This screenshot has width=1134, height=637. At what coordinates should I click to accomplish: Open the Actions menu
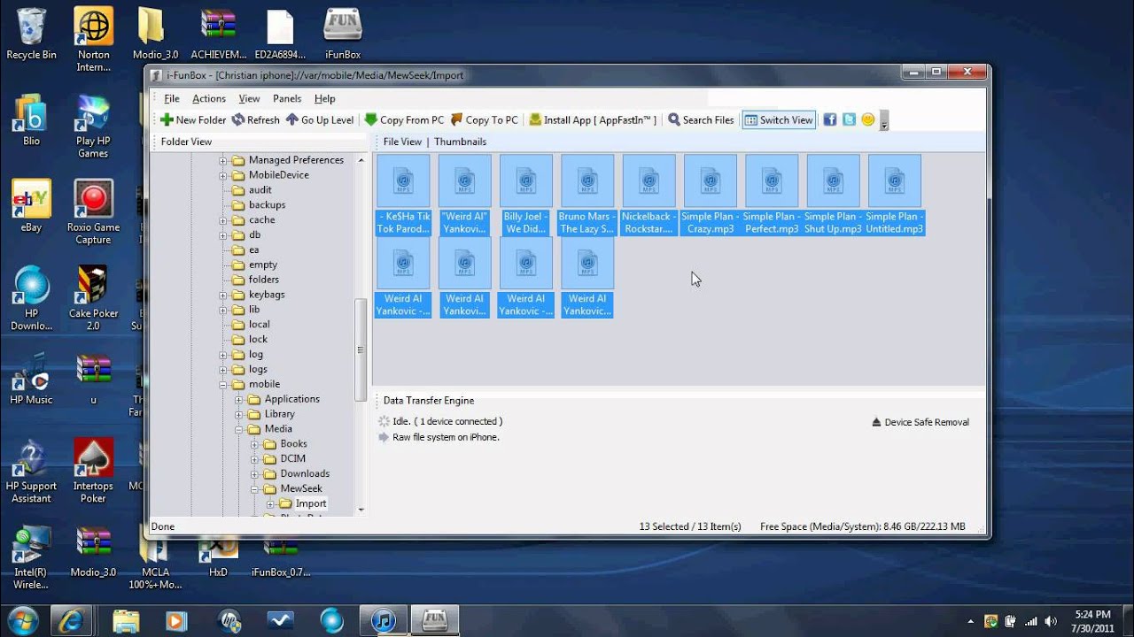tap(209, 98)
